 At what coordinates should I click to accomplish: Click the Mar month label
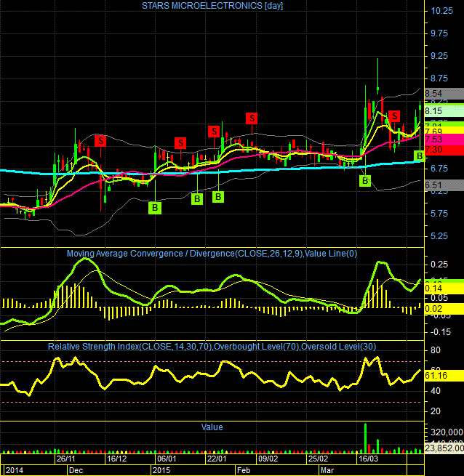pos(327,470)
